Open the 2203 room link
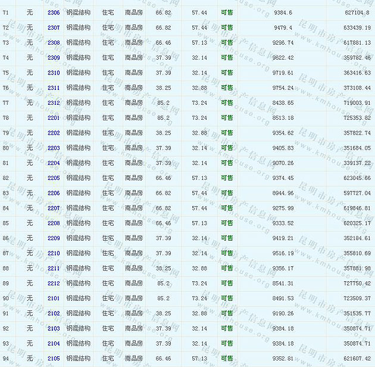375x367 pixels. point(54,148)
